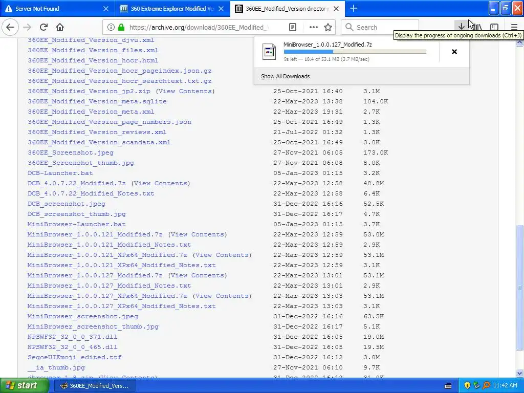Open DCB_4.0.7.22_Modified_Notes.txt
This screenshot has height=393, width=524.
91,193
